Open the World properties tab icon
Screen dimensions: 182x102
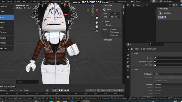[x=128, y=71]
